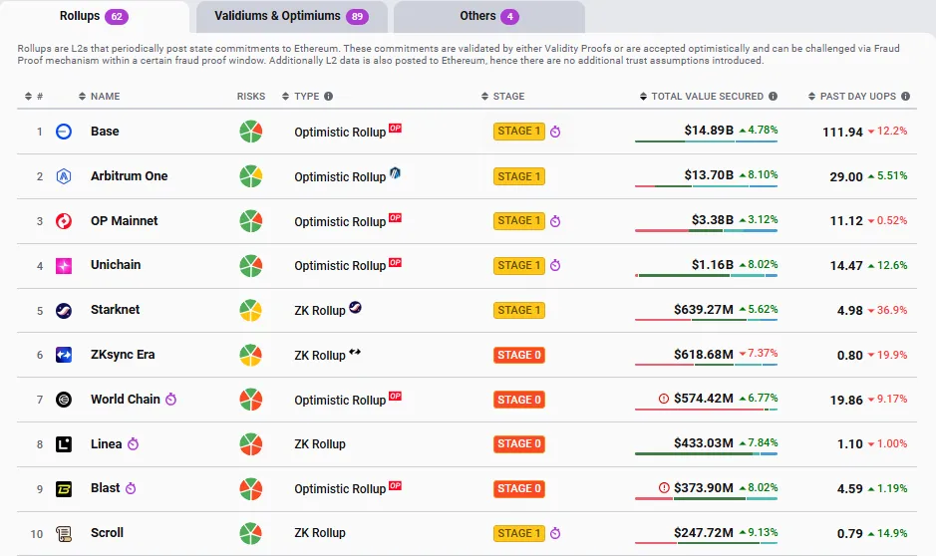936x556 pixels.
Task: Sort by Total Value Secured
Action: (702, 96)
